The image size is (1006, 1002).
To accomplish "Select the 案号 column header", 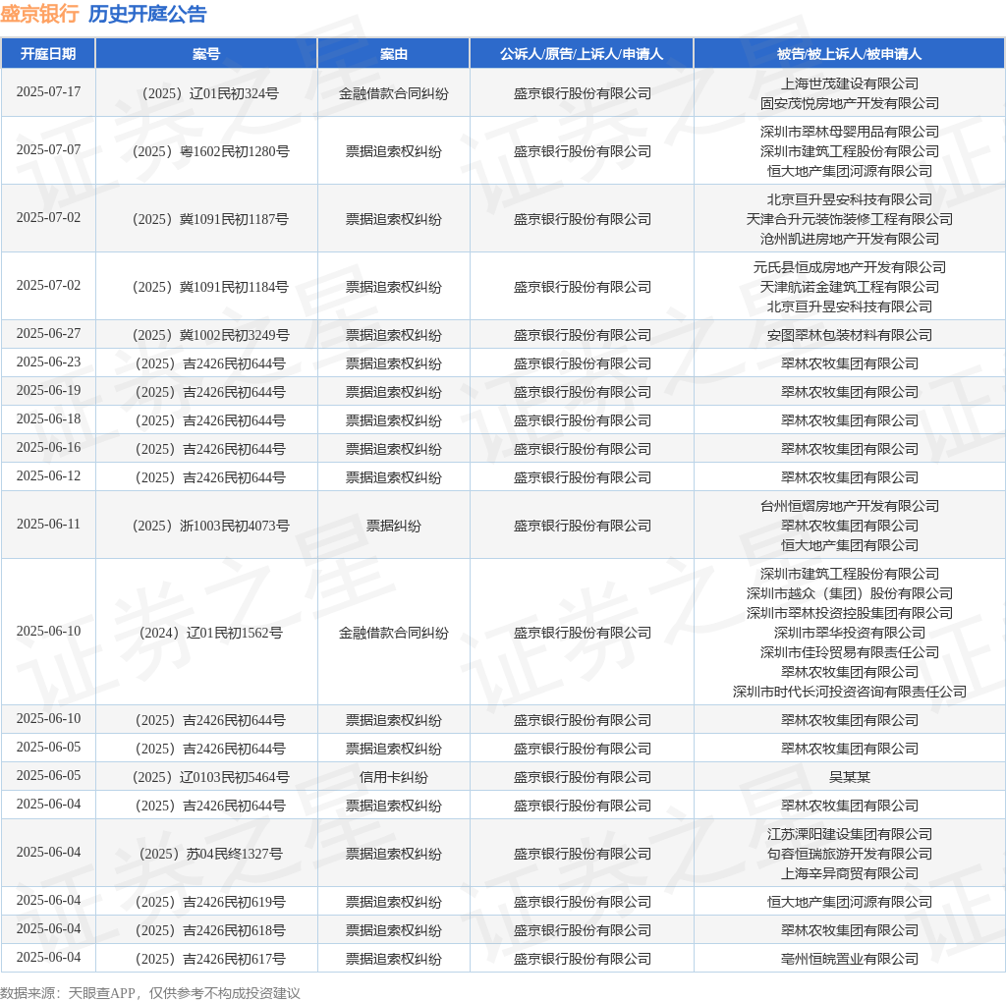I will click(x=206, y=54).
